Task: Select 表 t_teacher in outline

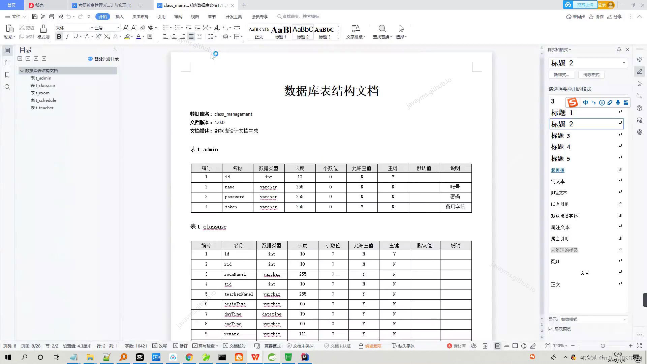Action: click(42, 108)
